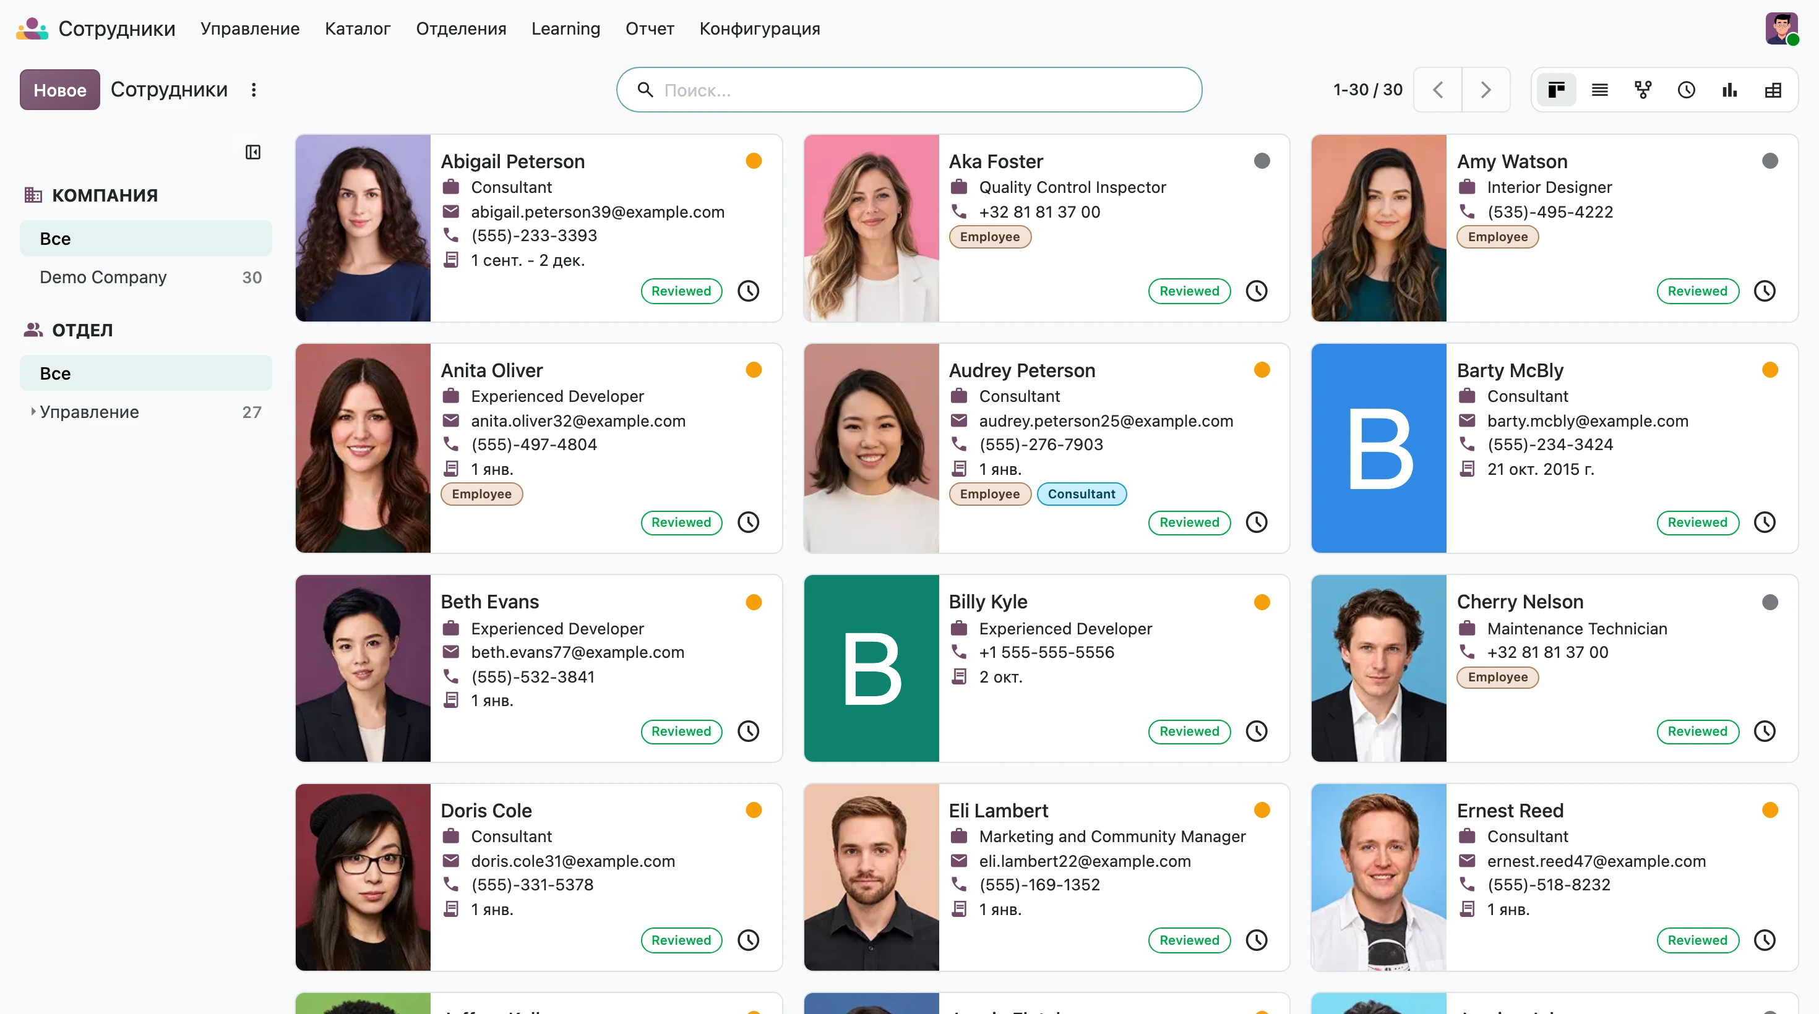This screenshot has height=1014, width=1819.
Task: Open the Отделения menu
Action: 461,28
